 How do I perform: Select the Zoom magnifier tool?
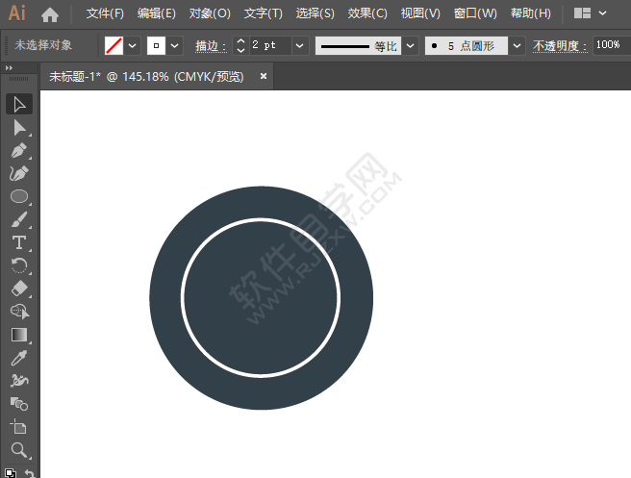(x=18, y=449)
